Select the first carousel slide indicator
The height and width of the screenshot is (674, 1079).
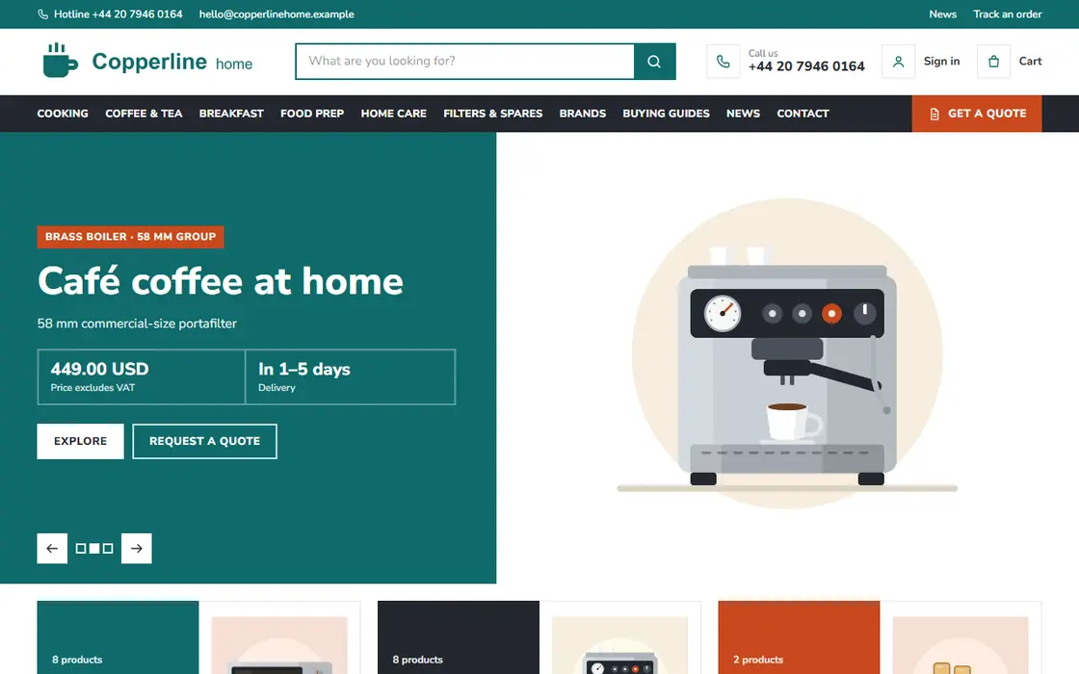[81, 548]
